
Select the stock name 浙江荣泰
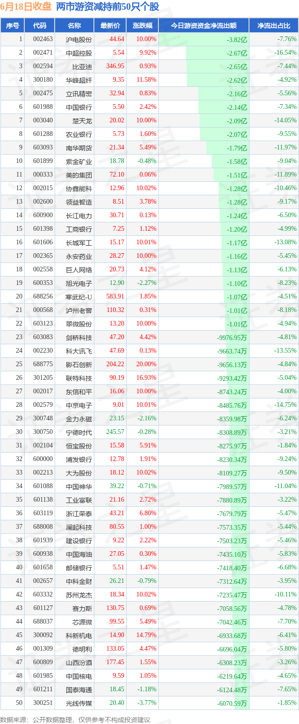[79, 513]
